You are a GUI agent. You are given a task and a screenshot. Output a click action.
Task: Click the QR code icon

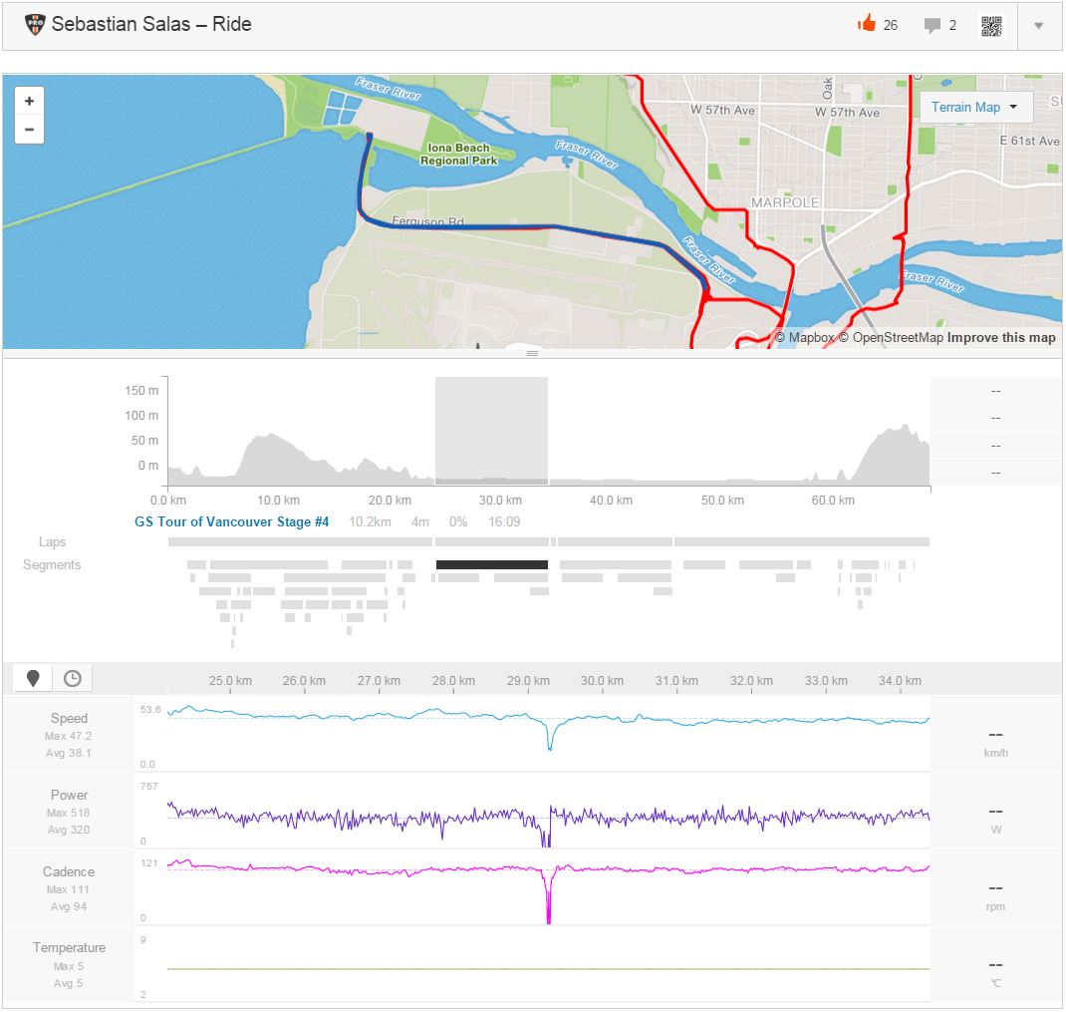click(991, 26)
